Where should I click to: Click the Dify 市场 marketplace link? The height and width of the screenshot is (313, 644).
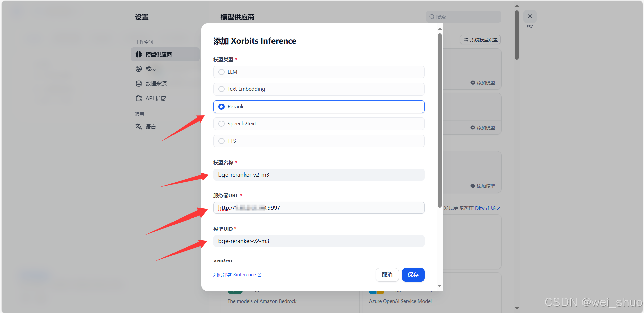[x=485, y=208]
